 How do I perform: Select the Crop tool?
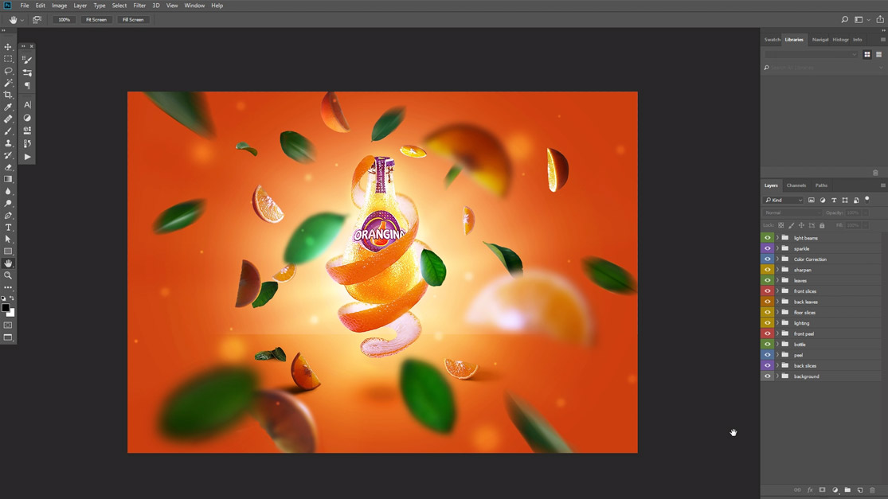(8, 95)
